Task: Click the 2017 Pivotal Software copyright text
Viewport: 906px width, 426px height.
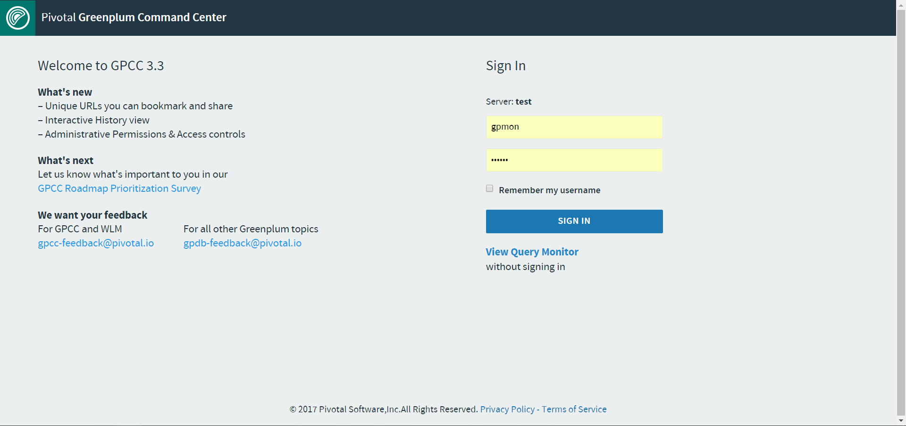Action: [384, 410]
